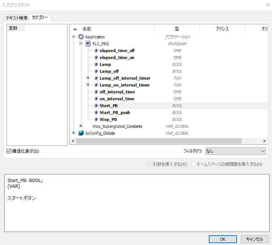Expand the Lamp_off_interval_timer node
The image size is (272, 245).
88,78
